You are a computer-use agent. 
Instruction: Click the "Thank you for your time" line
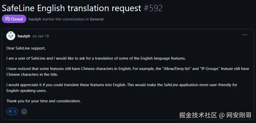point(43,101)
